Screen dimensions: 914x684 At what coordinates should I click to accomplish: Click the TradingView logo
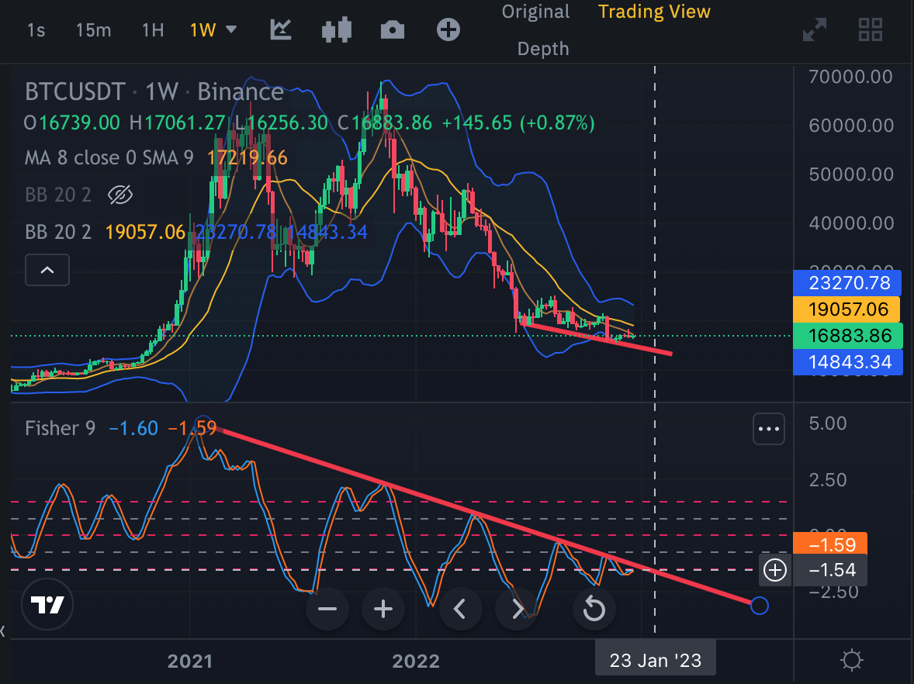47,605
